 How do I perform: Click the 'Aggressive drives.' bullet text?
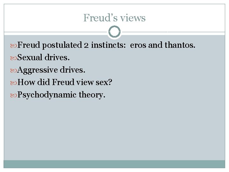(51, 70)
